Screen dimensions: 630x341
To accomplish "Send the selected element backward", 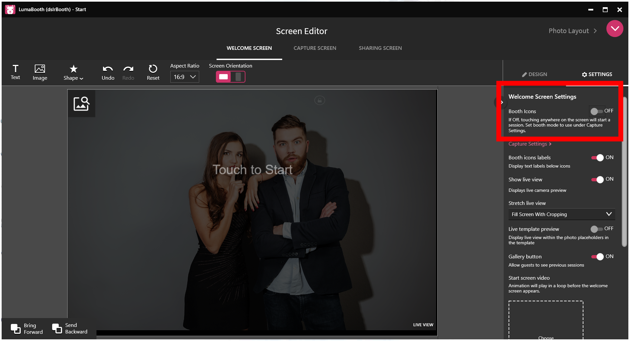I will pyautogui.click(x=70, y=329).
